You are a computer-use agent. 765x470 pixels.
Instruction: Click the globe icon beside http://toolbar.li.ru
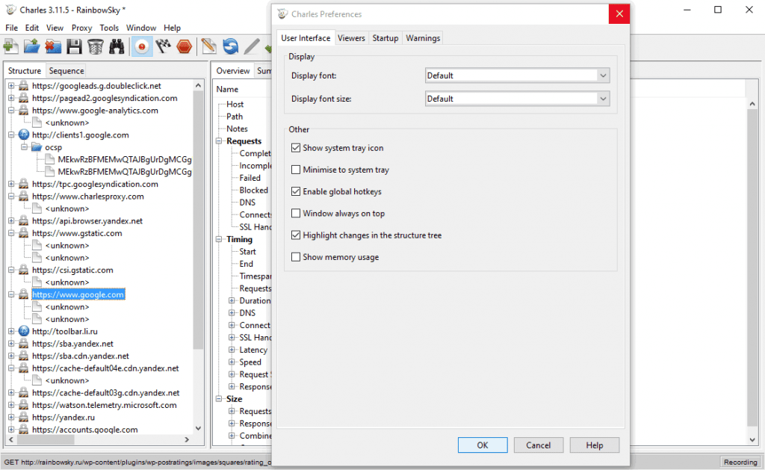click(23, 332)
